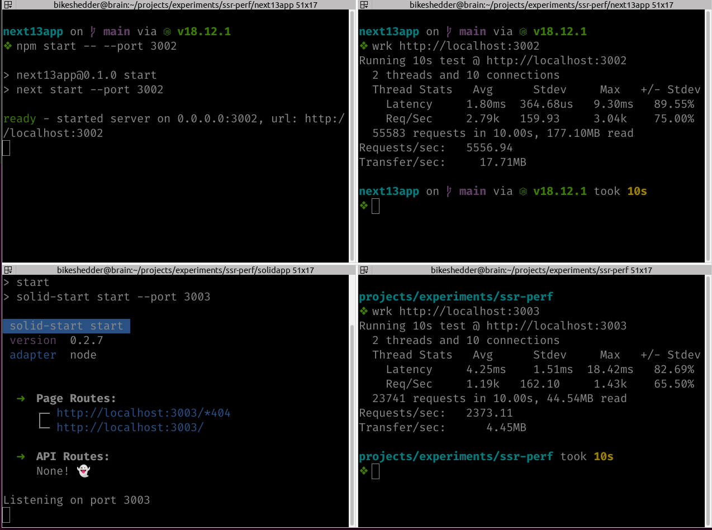This screenshot has width=712, height=530.
Task: Place cursor at the empty prompt in the ssr-perf pane
Action: 376,471
